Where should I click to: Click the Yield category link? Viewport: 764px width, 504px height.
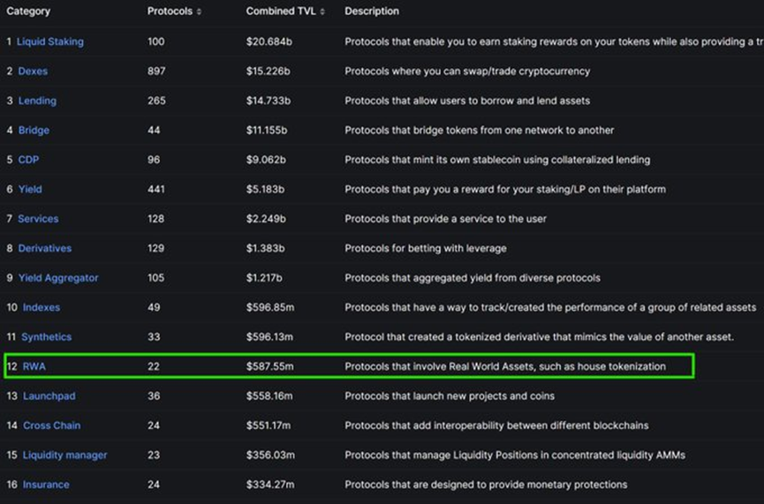pos(30,189)
